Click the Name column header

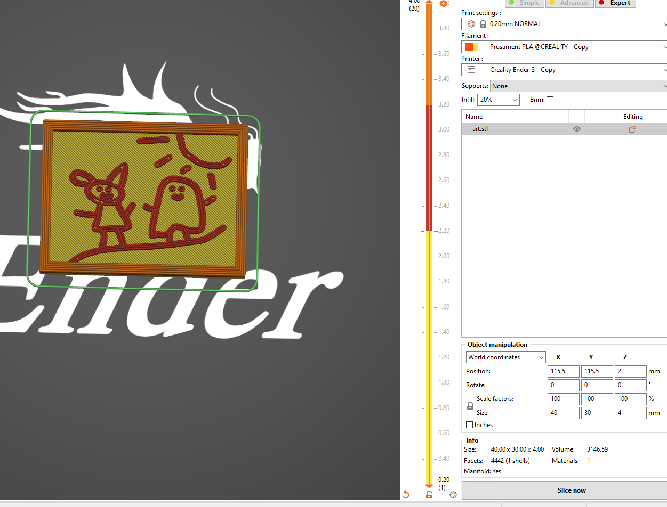pyautogui.click(x=515, y=117)
